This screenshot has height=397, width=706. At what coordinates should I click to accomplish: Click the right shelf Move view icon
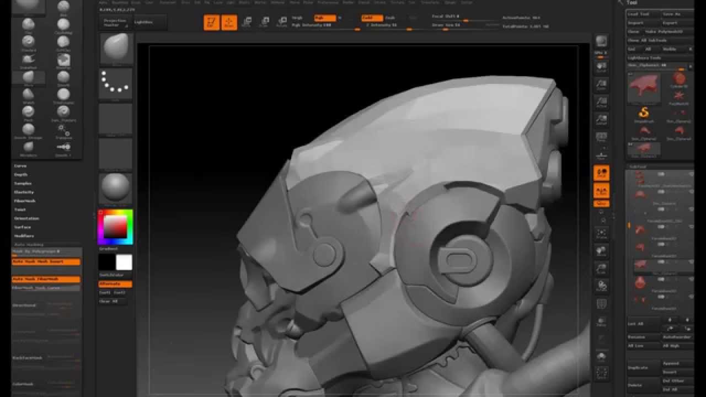coord(601,251)
